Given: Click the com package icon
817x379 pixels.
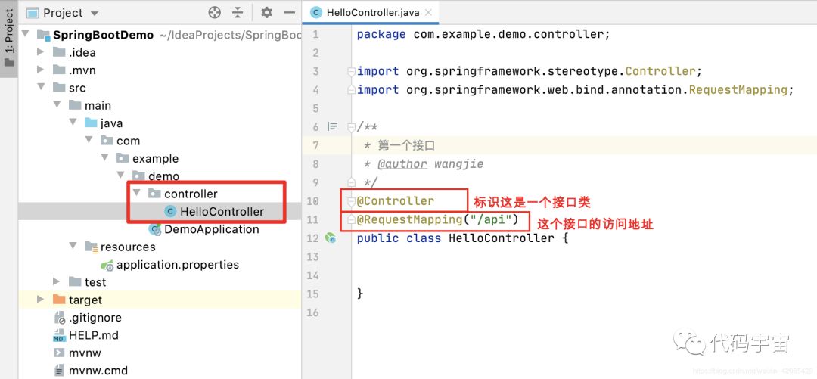Looking at the screenshot, I should [107, 141].
